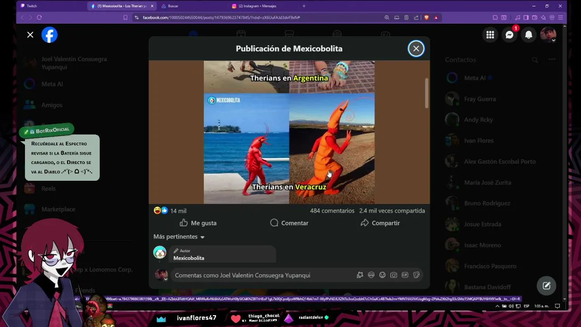The image size is (581, 327).
Task: Open browser zoom magnifier icon
Action: [387, 17]
